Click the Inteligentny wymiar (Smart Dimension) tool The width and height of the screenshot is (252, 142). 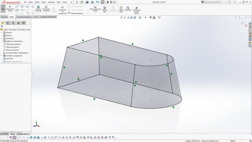10,9
